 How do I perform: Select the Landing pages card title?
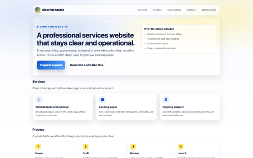tap(108, 107)
